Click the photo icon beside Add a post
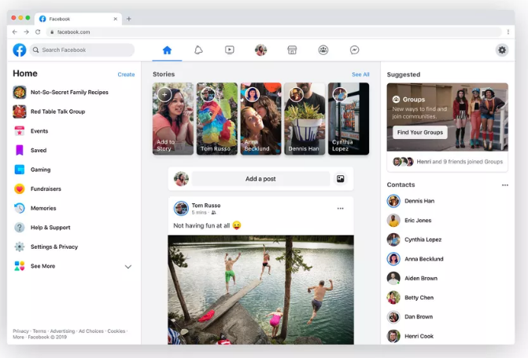Image resolution: width=528 pixels, height=358 pixels. point(341,179)
